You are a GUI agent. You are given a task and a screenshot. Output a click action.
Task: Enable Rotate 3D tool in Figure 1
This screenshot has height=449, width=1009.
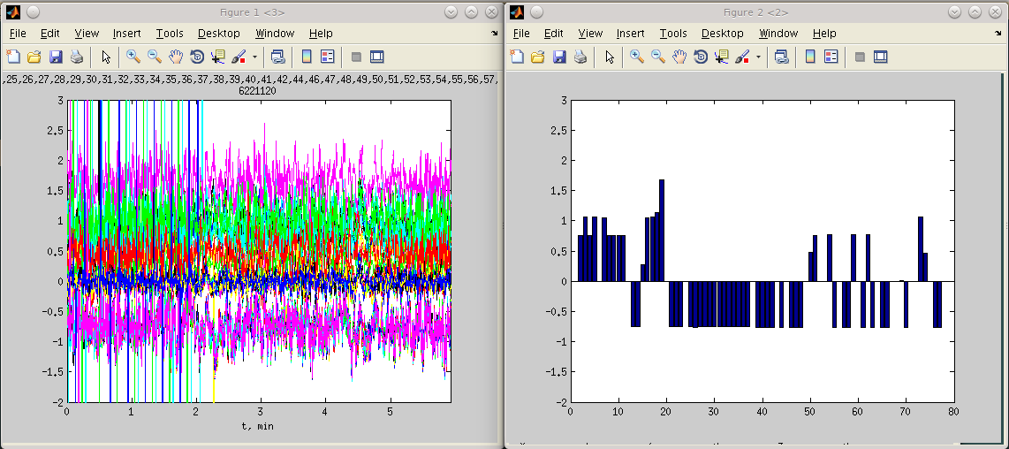(197, 57)
